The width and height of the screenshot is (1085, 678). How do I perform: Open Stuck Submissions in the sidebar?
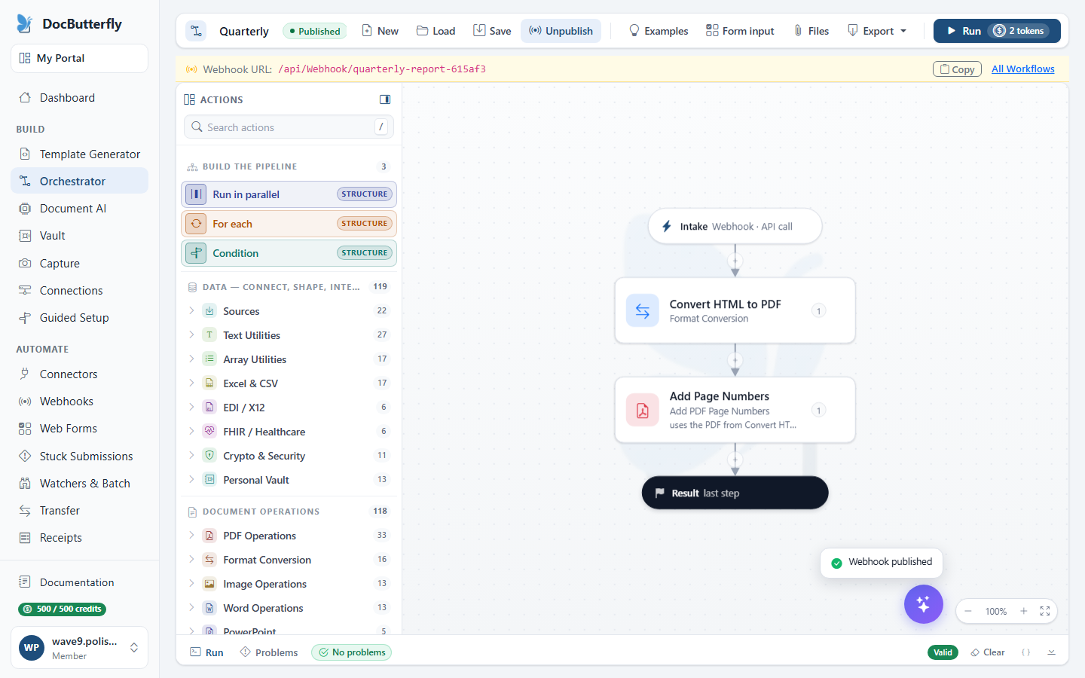(79, 457)
